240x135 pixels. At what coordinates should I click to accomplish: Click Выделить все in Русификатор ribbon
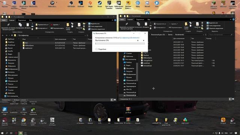tap(94, 24)
